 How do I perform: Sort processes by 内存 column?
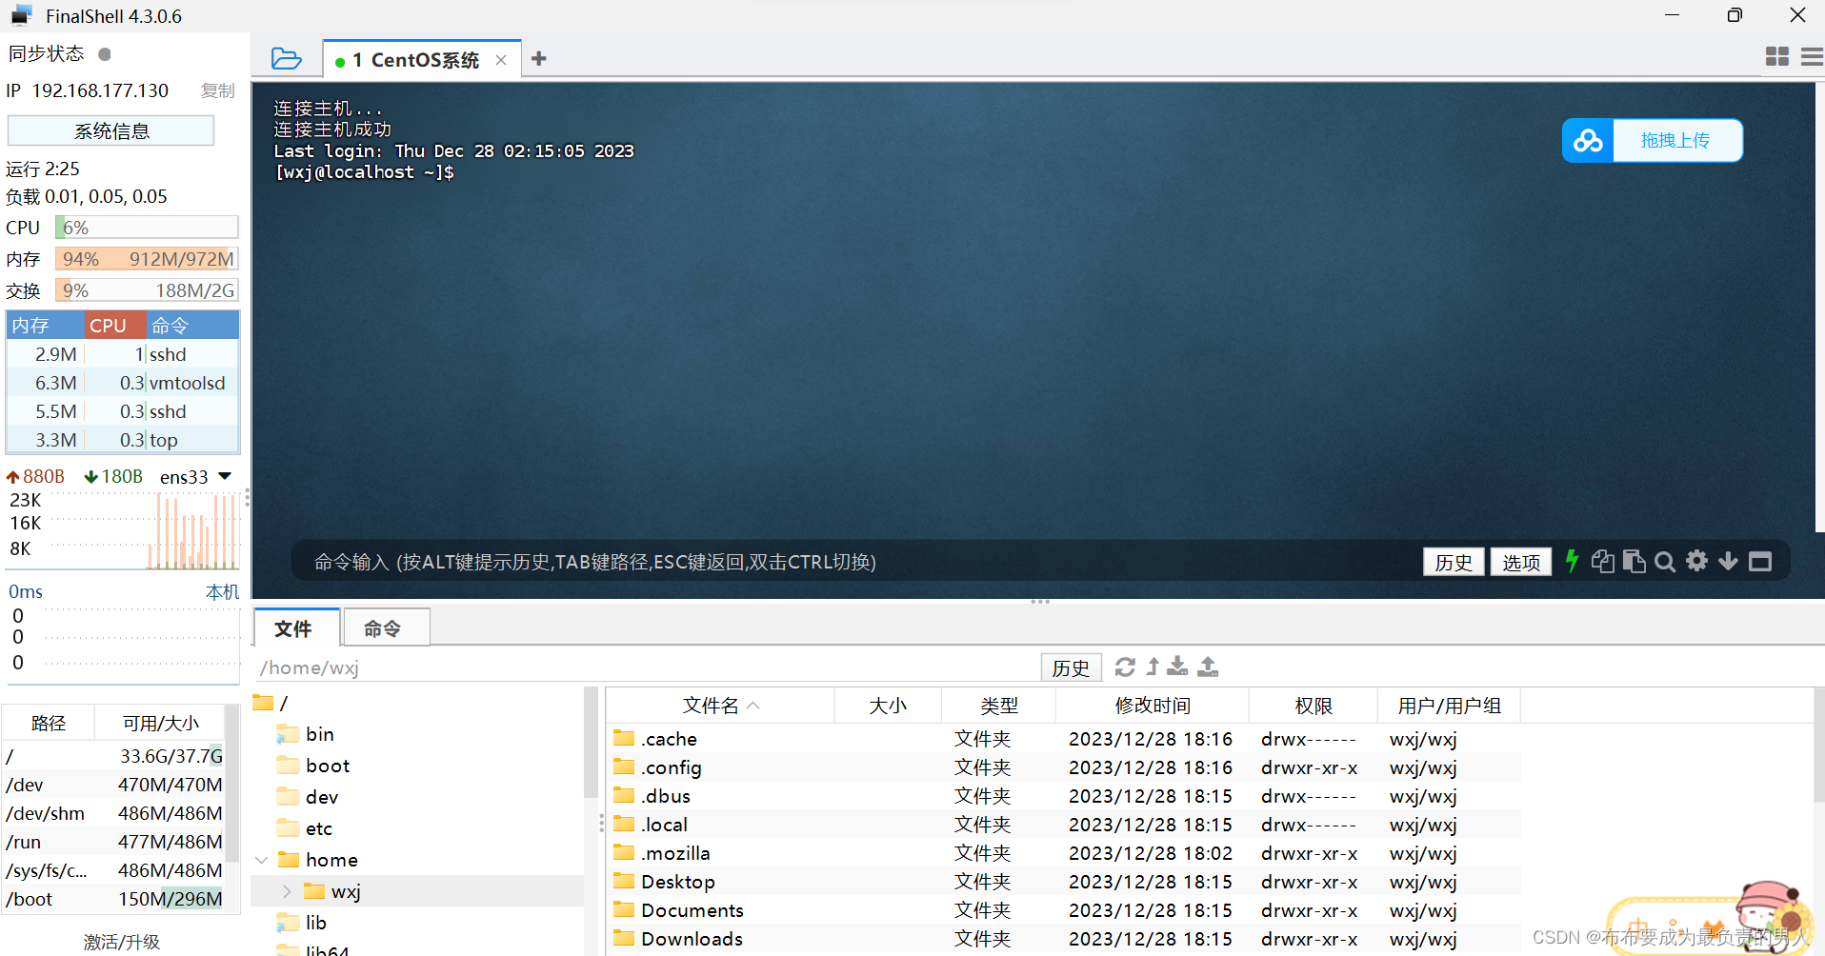coord(46,326)
